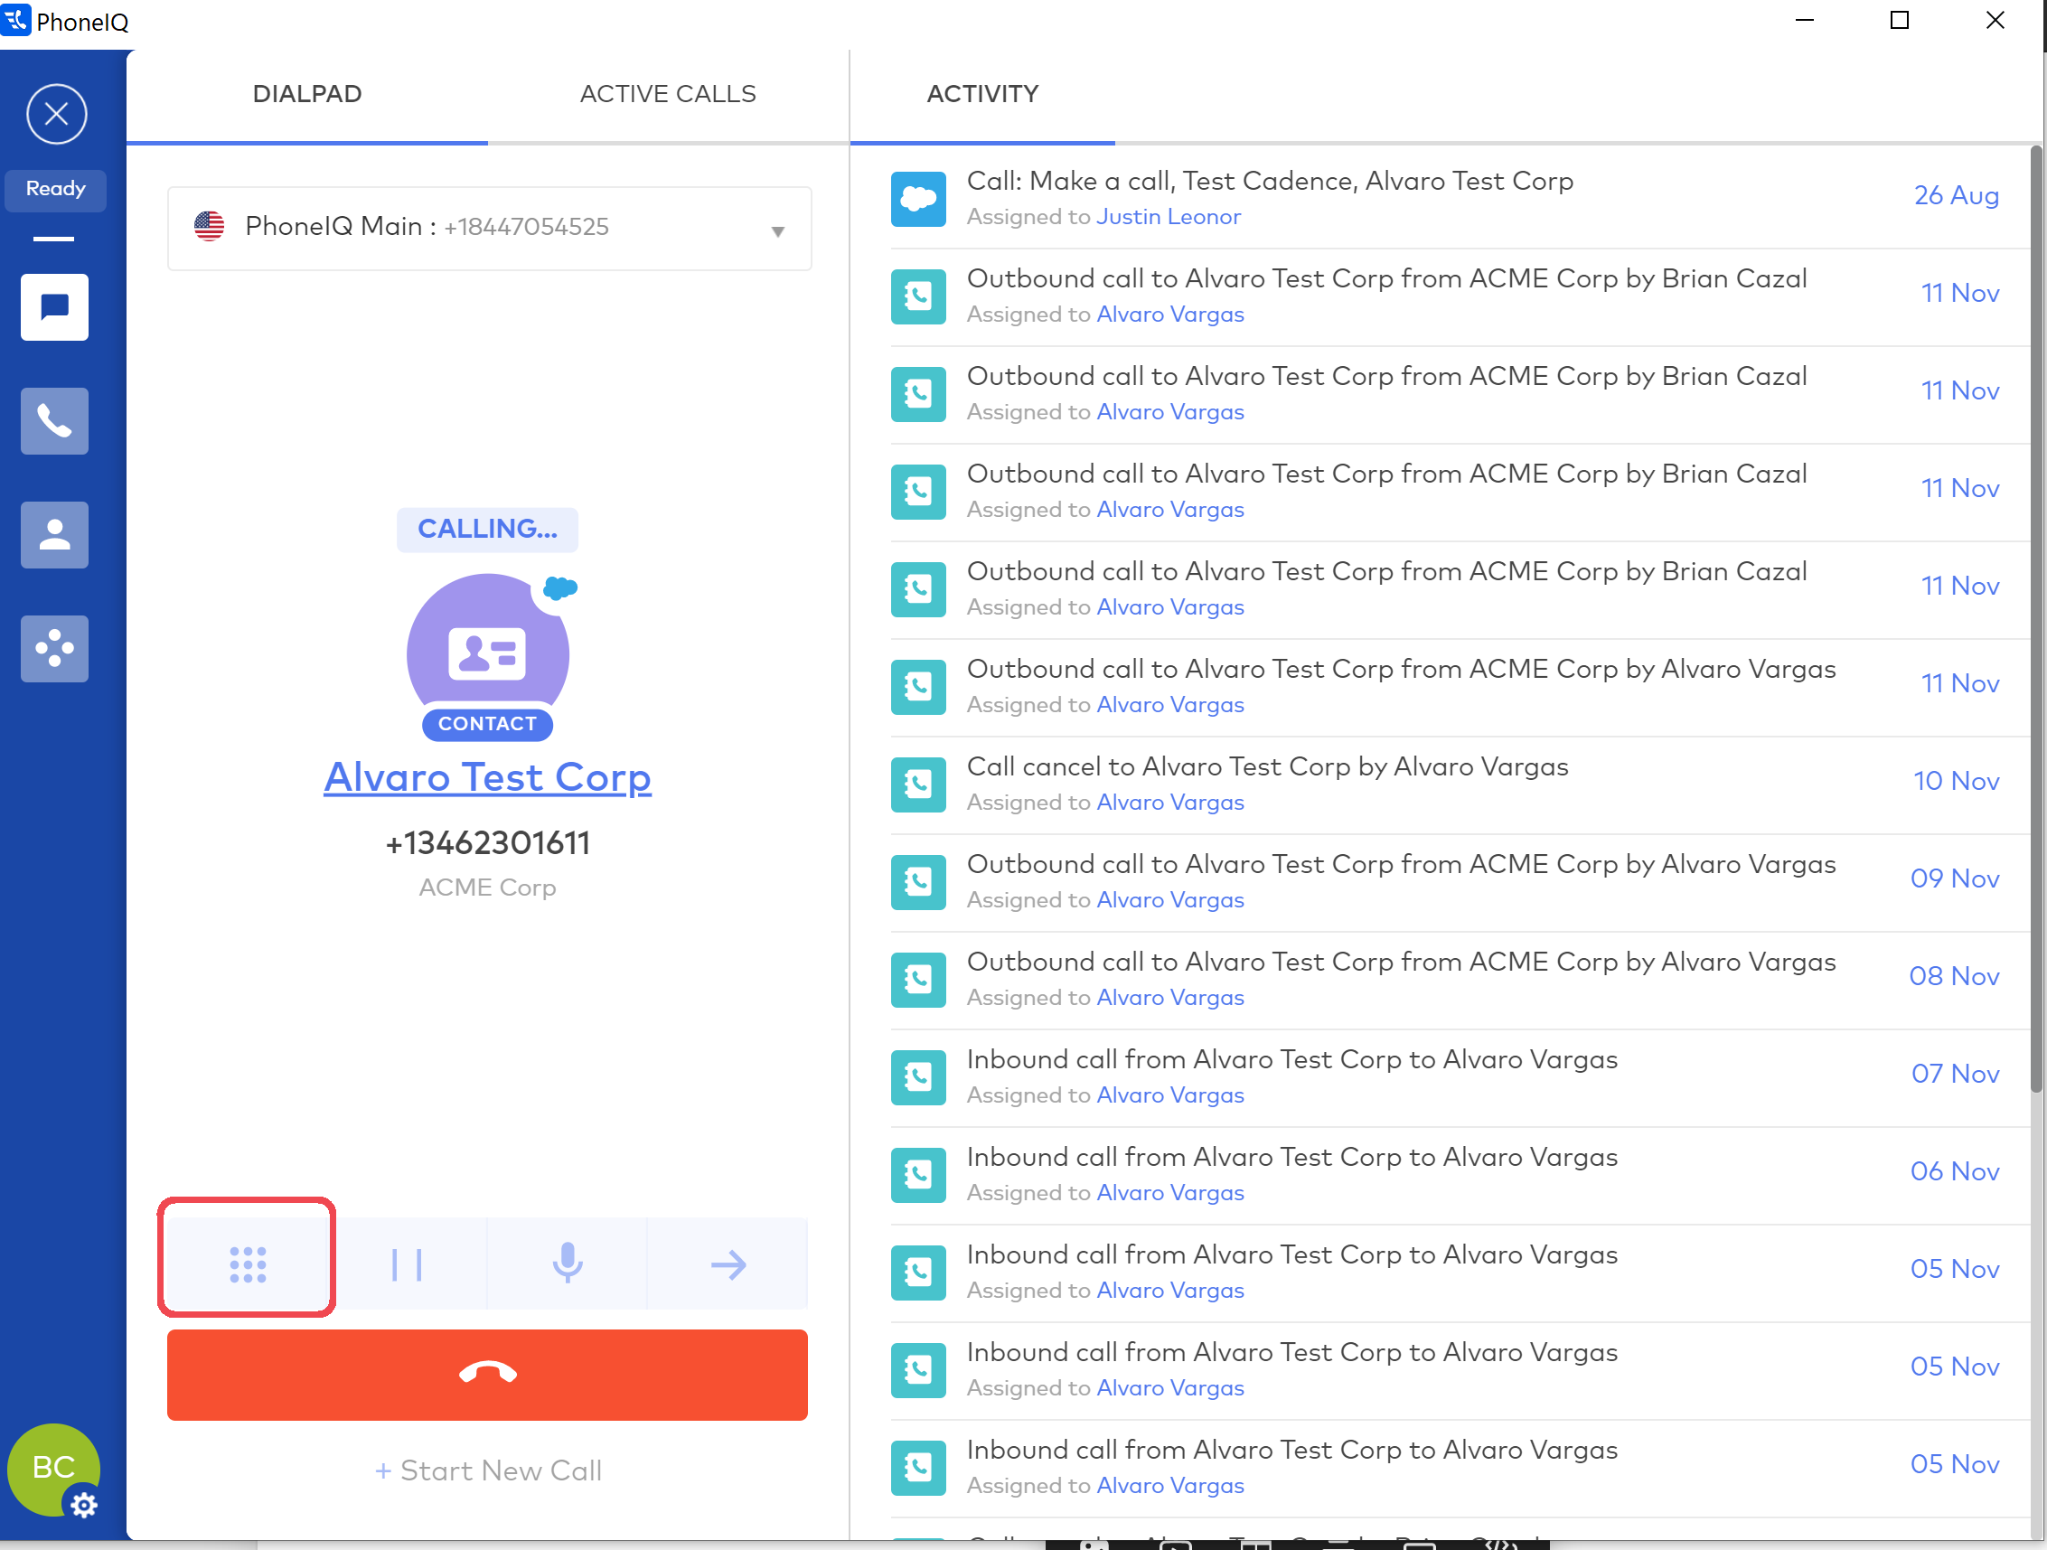Click the 07 Nov date
The image size is (2047, 1550).
1956,1074
